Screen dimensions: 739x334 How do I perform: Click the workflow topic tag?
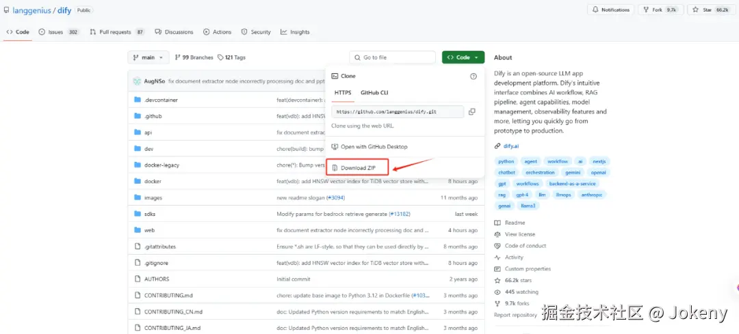coord(558,161)
